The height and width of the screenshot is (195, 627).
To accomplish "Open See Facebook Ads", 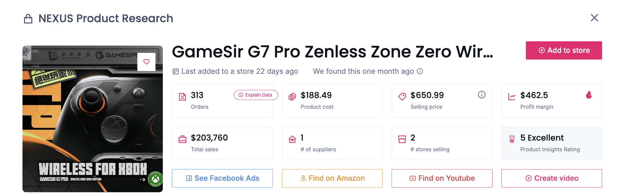I will tap(222, 178).
